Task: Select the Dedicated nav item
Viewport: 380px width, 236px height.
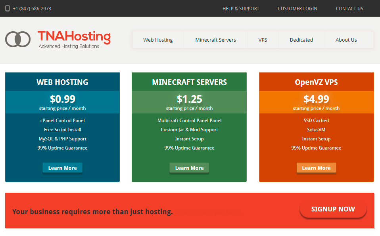Action: pos(301,40)
